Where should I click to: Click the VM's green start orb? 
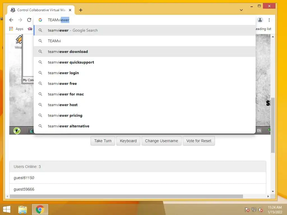(17, 130)
